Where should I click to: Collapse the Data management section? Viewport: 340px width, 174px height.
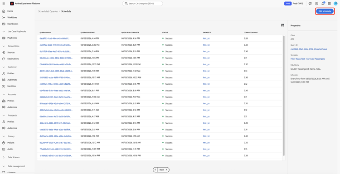point(4,166)
